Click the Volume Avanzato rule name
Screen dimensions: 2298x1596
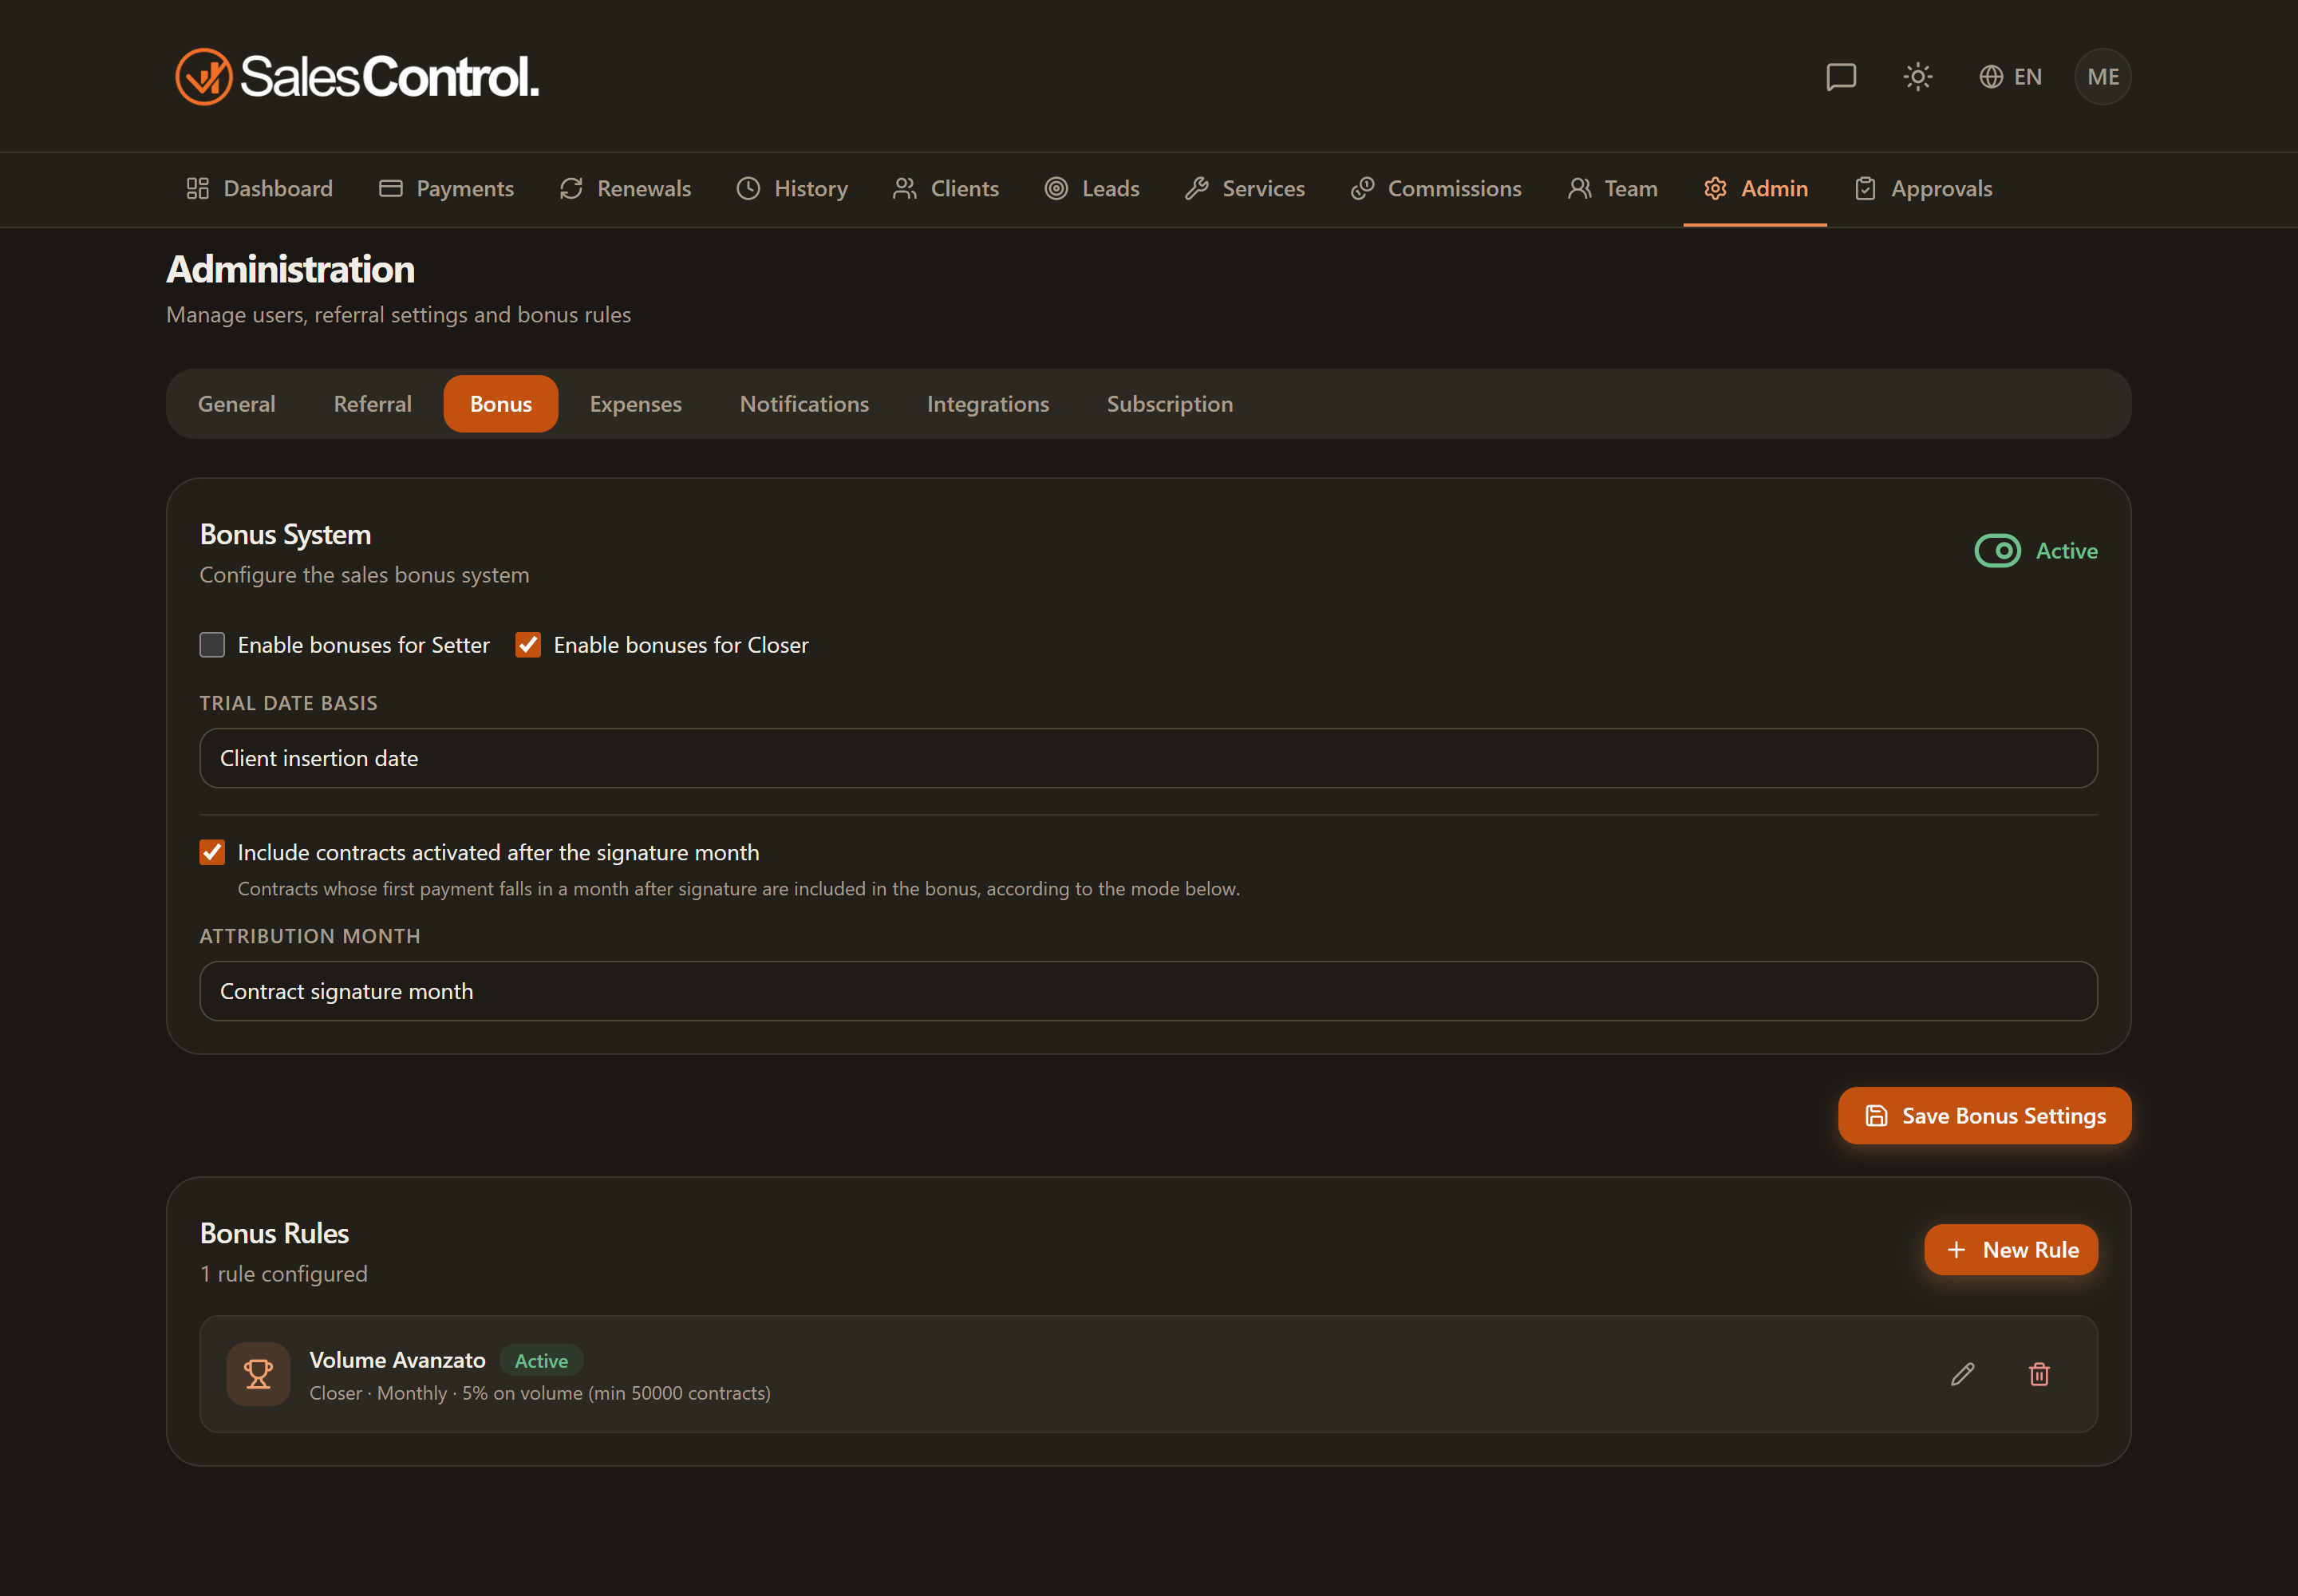tap(397, 1360)
